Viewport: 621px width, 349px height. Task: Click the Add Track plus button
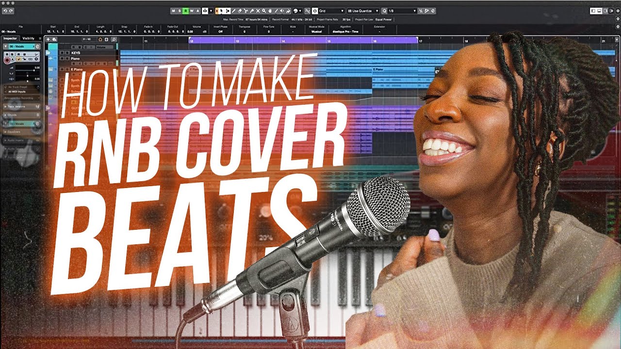pos(48,39)
